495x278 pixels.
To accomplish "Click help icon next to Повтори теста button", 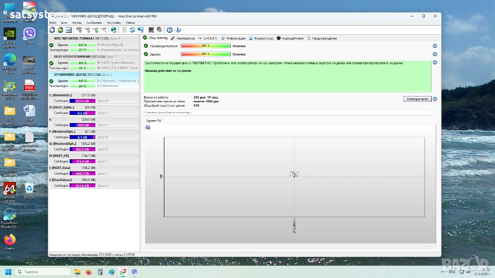I will [435, 99].
